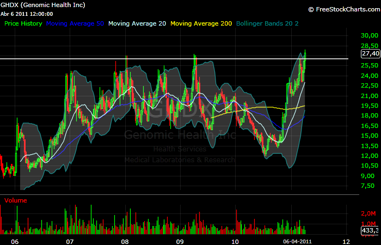Click the 30,00 price axis label
381x245 pixels.
370,35
